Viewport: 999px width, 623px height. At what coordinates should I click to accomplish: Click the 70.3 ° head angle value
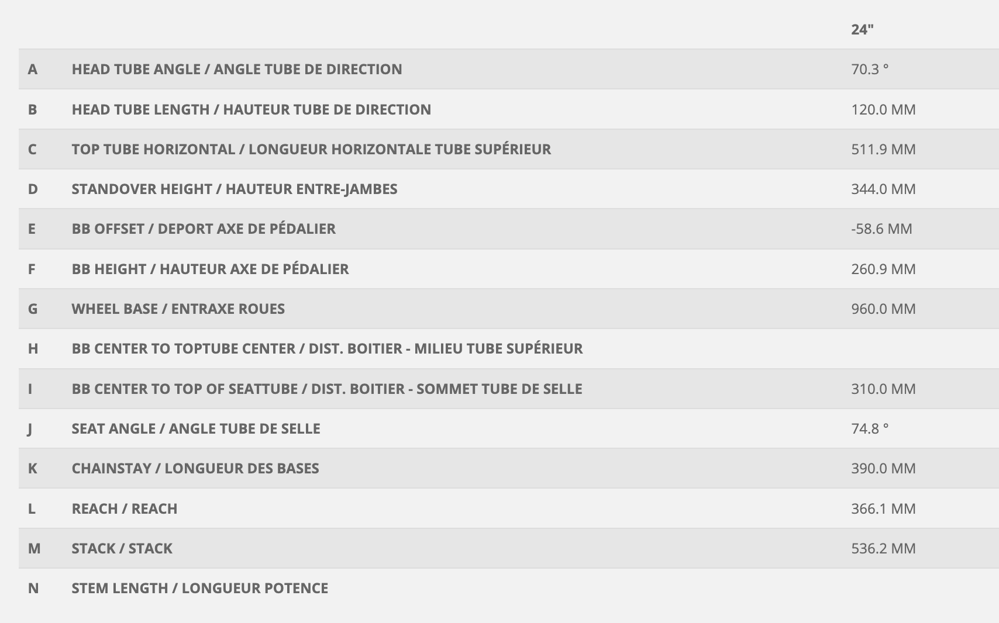pos(870,69)
